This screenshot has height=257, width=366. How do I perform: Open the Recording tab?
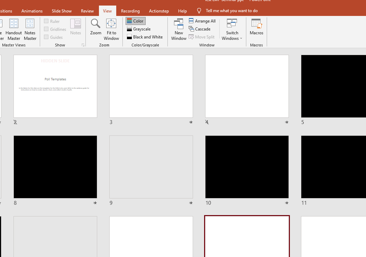coord(130,11)
